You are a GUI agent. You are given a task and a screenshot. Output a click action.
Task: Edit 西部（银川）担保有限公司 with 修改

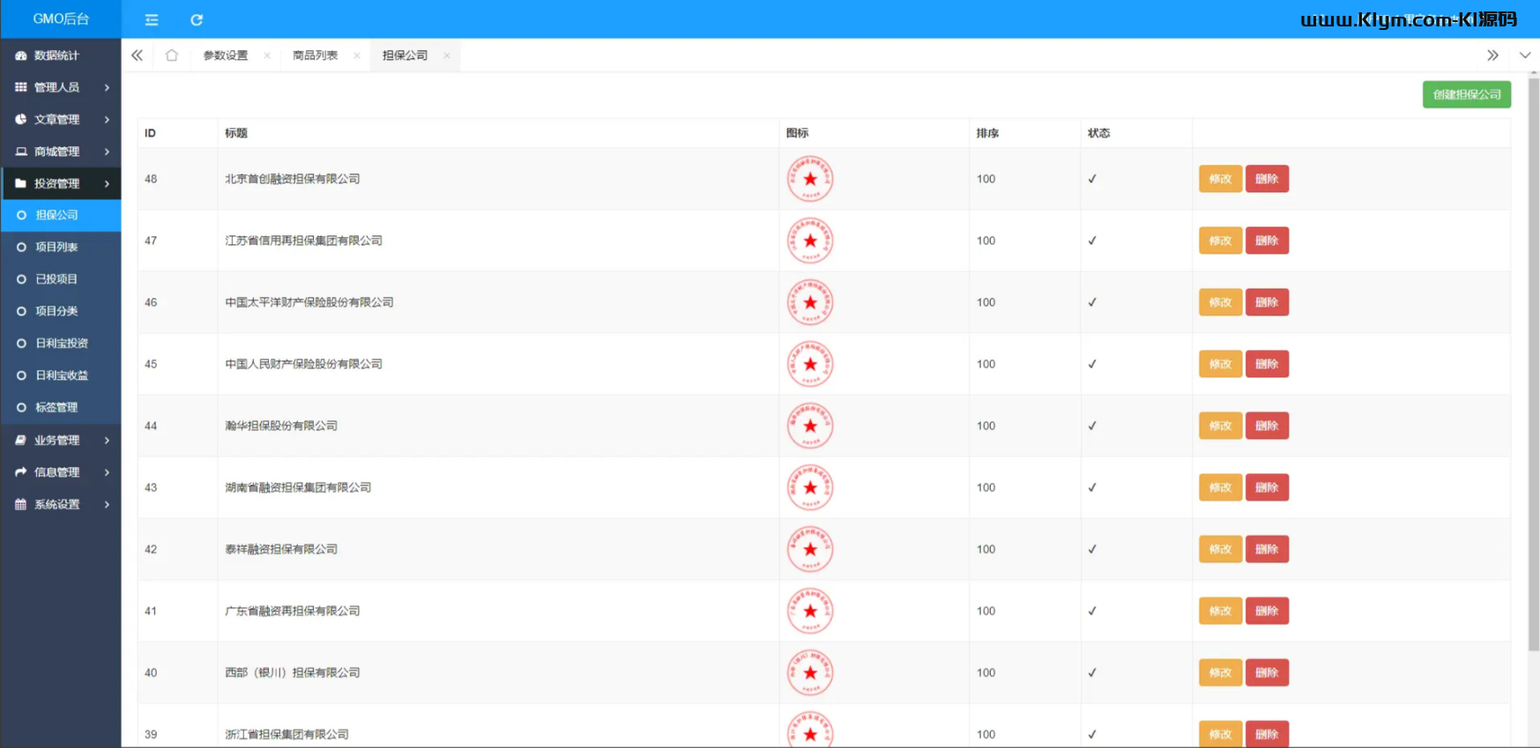(x=1220, y=672)
